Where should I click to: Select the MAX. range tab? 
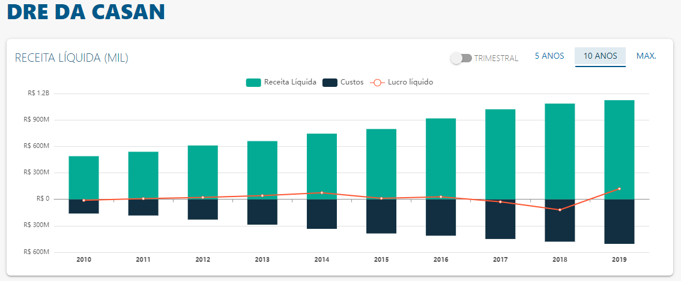[x=646, y=56]
